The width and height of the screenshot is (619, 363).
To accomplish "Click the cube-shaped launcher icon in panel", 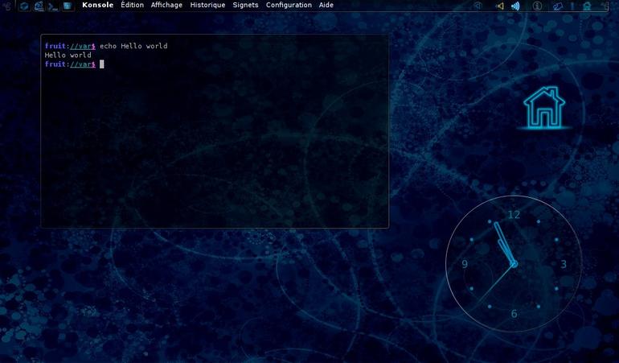I will (x=24, y=6).
